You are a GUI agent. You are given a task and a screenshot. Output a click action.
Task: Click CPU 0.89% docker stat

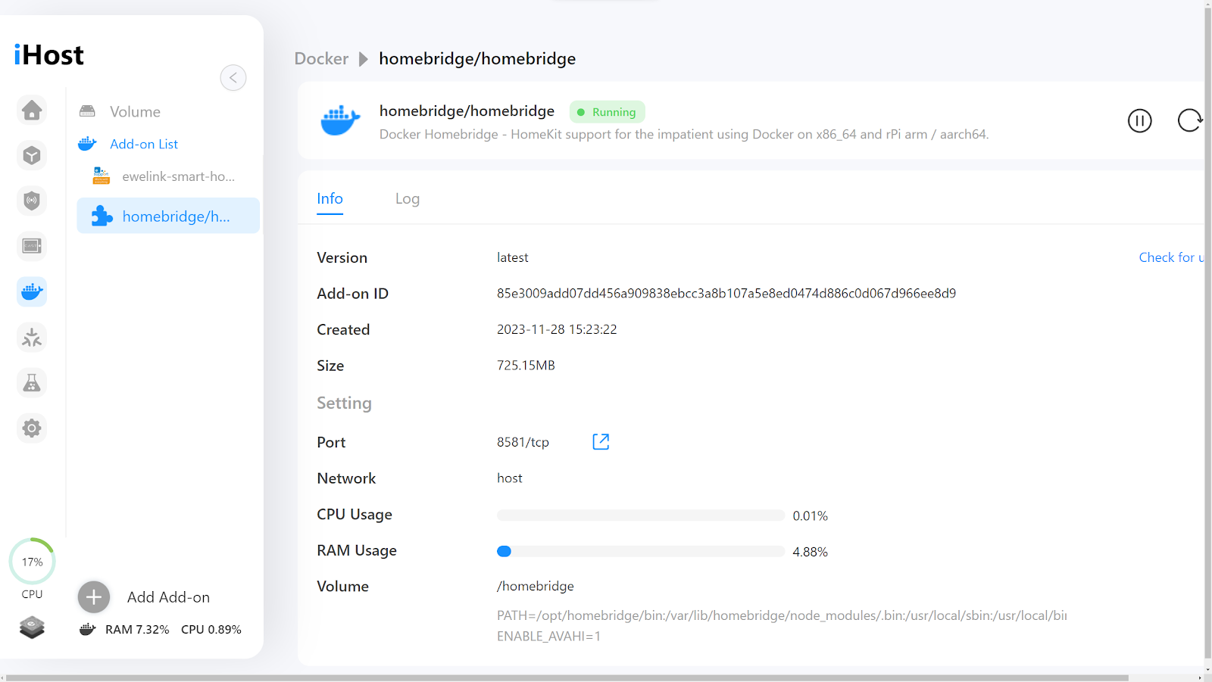pyautogui.click(x=211, y=630)
